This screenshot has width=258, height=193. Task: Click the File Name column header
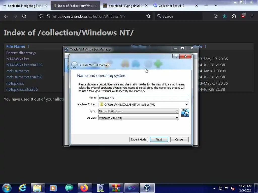(16, 46)
